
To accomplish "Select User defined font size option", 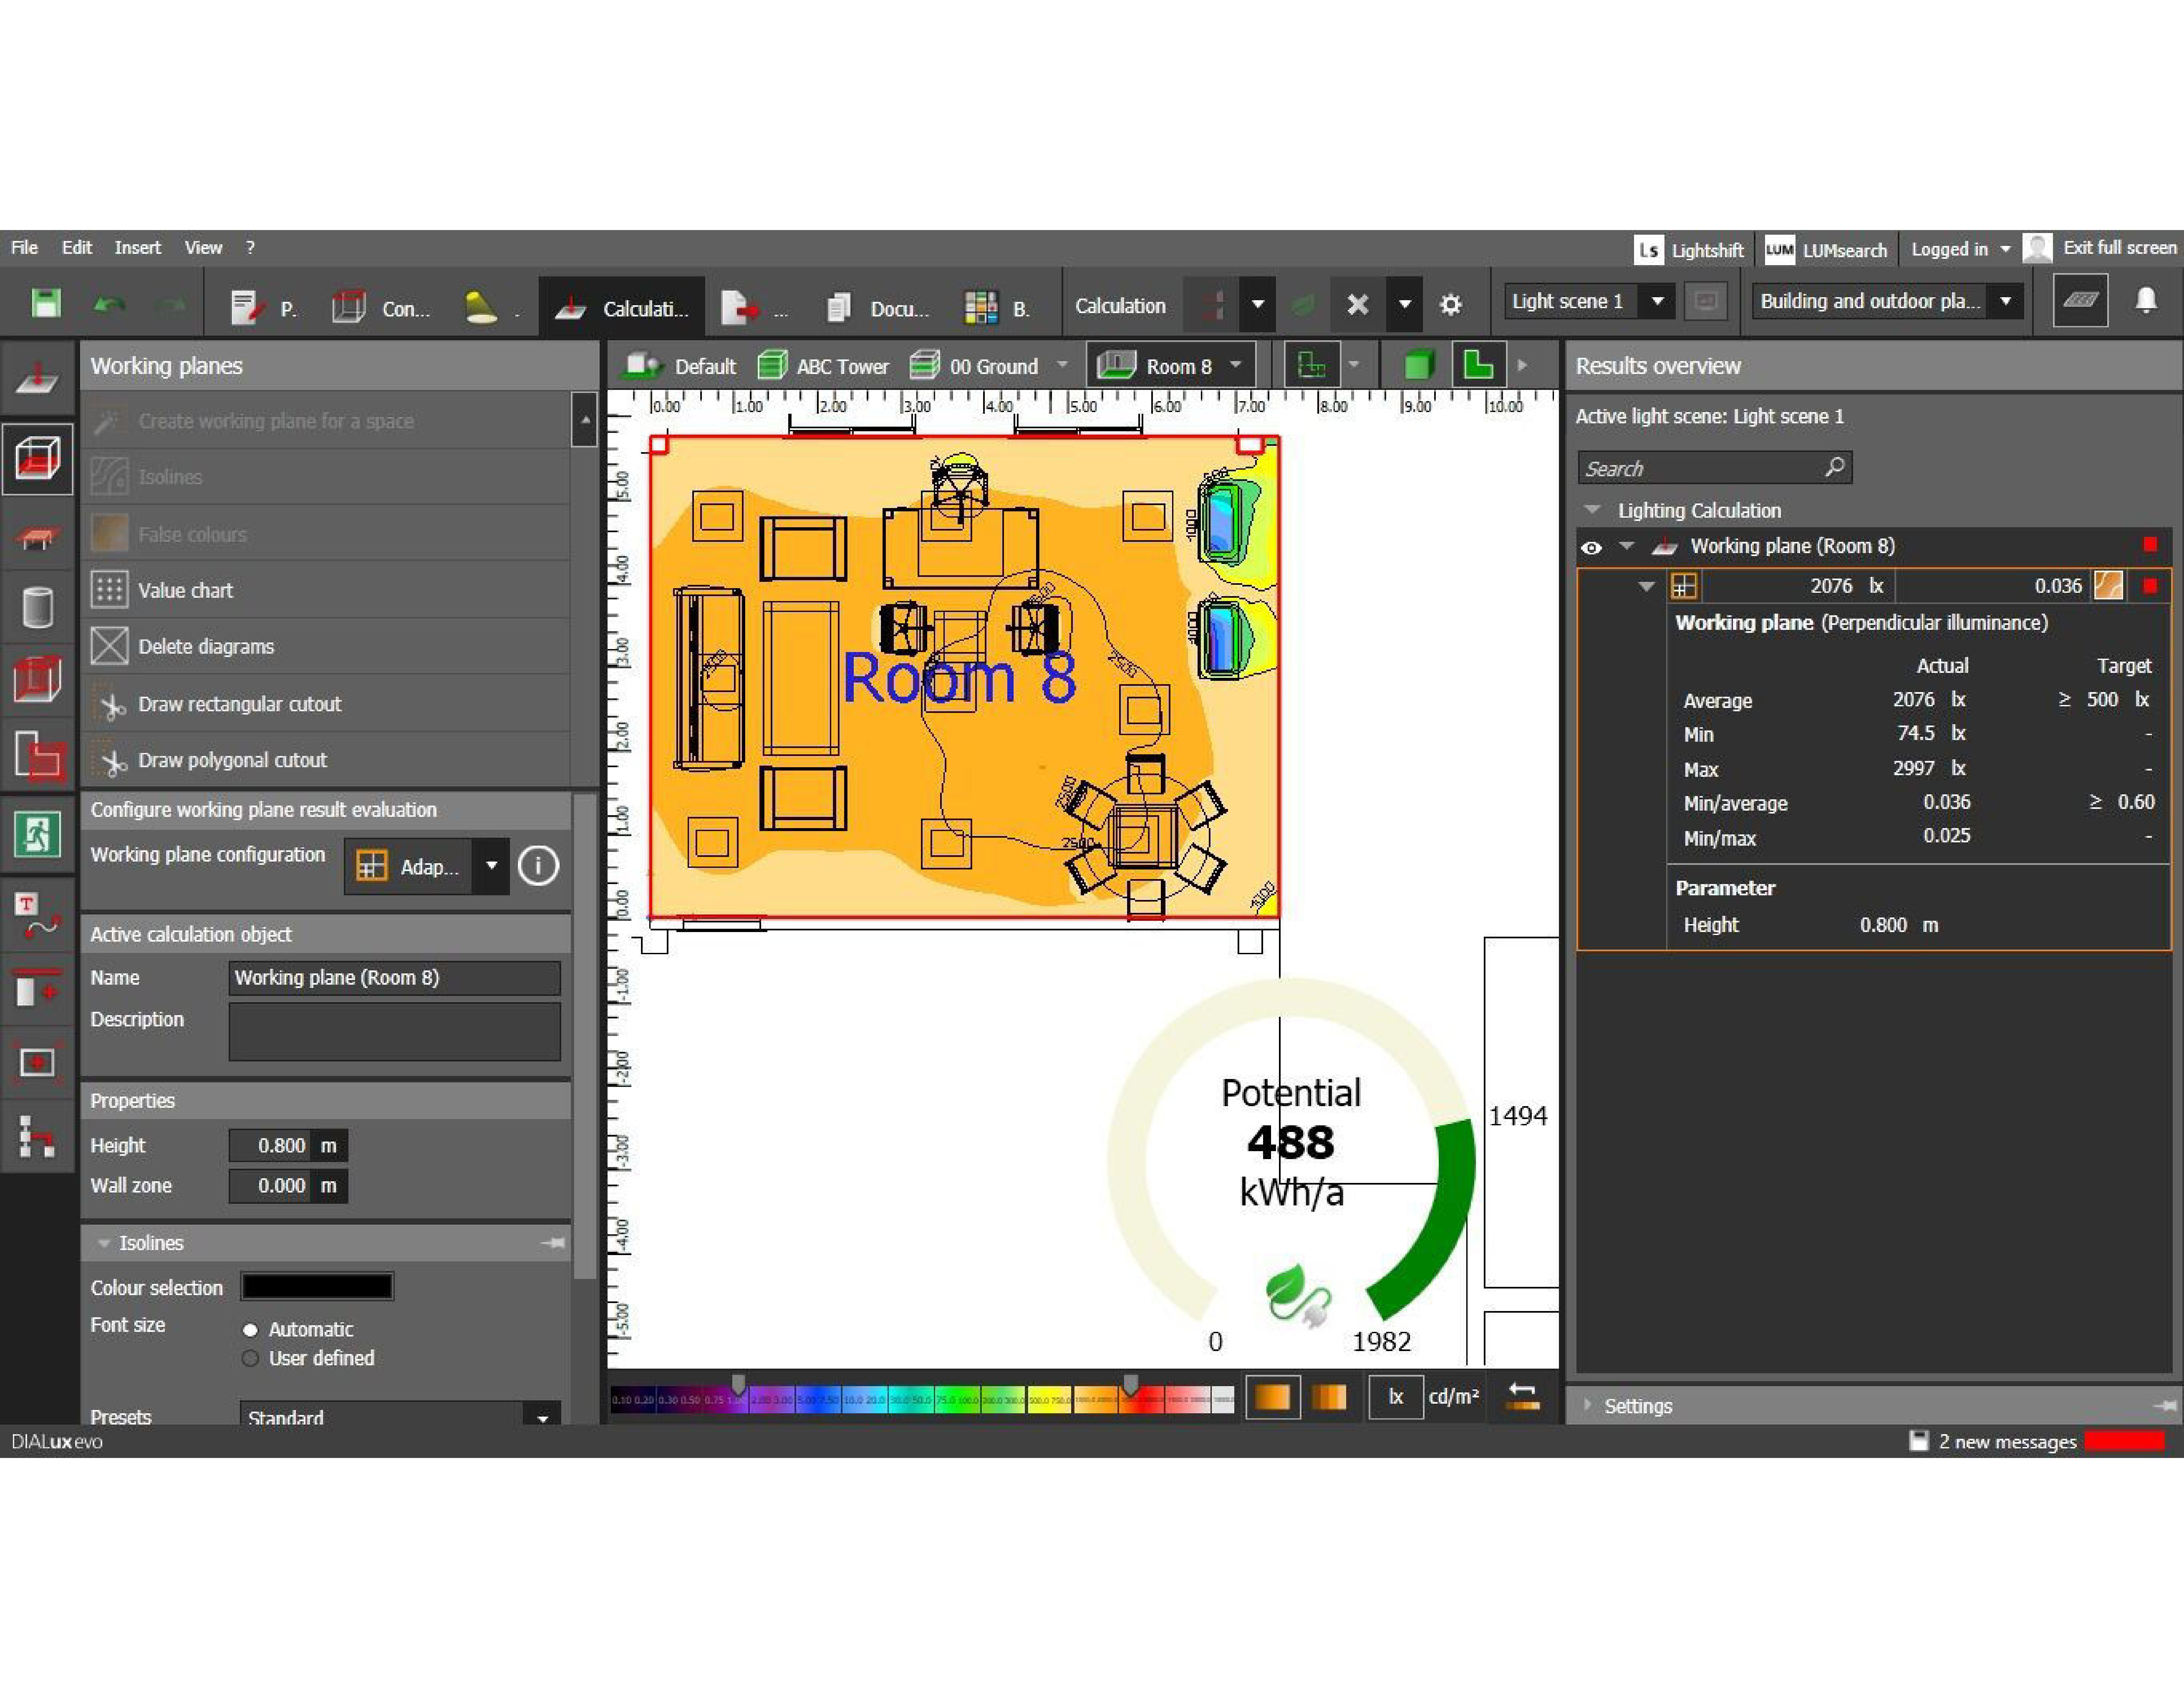I will point(250,1358).
